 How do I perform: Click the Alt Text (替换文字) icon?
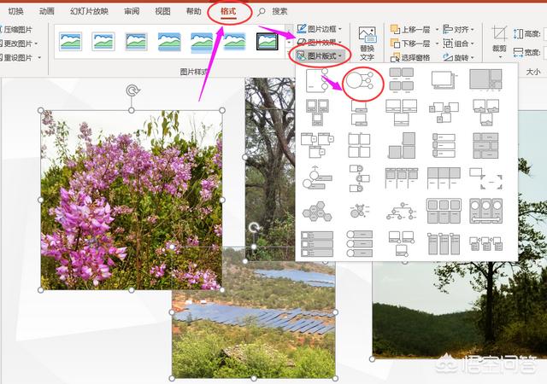pos(368,42)
